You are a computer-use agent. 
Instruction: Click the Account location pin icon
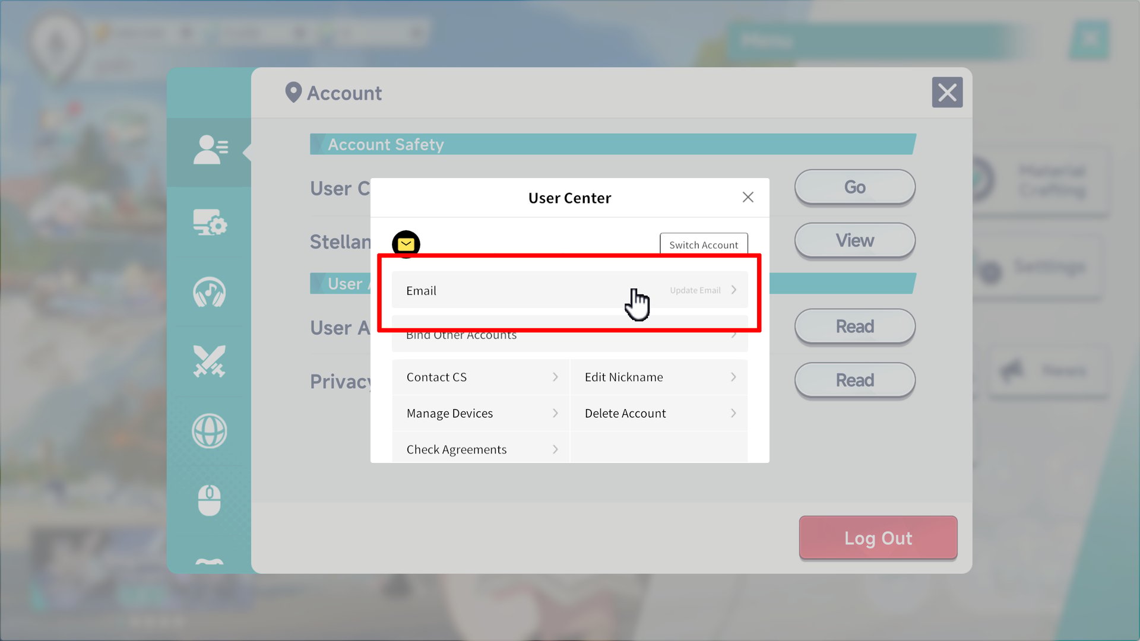click(x=293, y=93)
